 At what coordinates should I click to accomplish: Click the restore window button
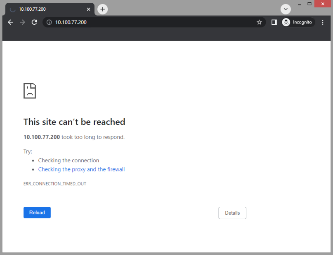point(309,4)
